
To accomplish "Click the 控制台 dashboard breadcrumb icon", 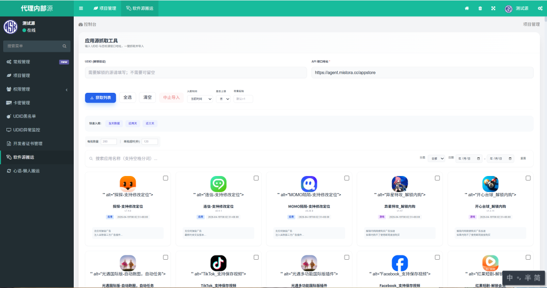I will [x=81, y=25].
